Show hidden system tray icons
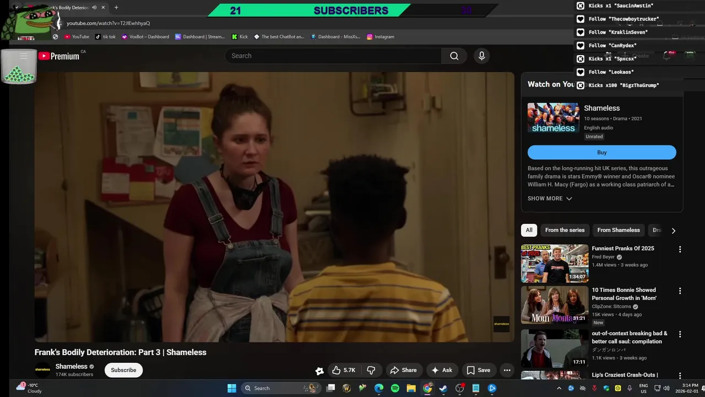This screenshot has height=397, width=705. (560, 388)
